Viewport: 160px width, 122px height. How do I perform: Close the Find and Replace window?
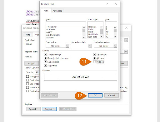pyautogui.click(x=126, y=28)
